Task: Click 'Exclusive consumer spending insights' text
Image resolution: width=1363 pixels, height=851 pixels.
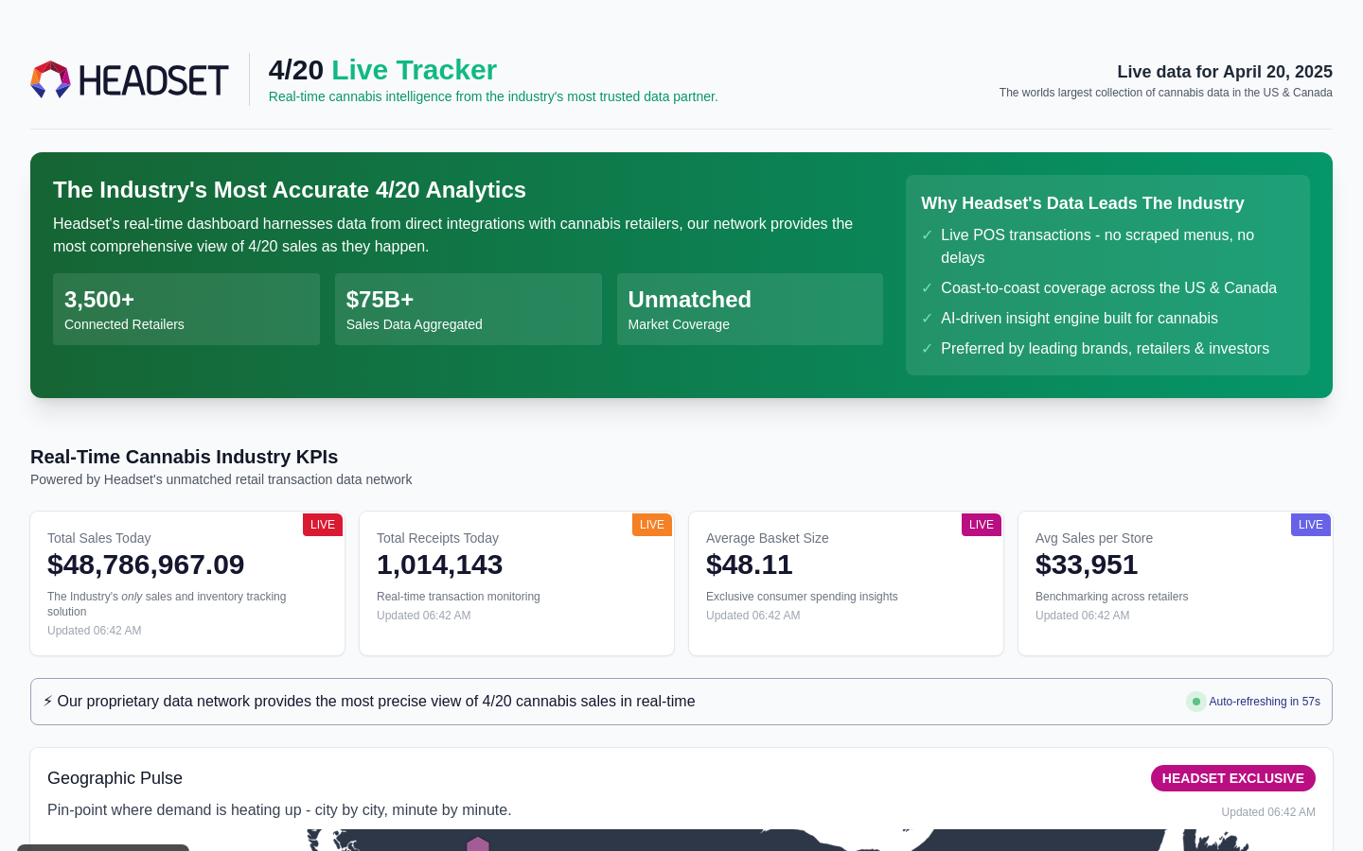Action: [x=802, y=597]
